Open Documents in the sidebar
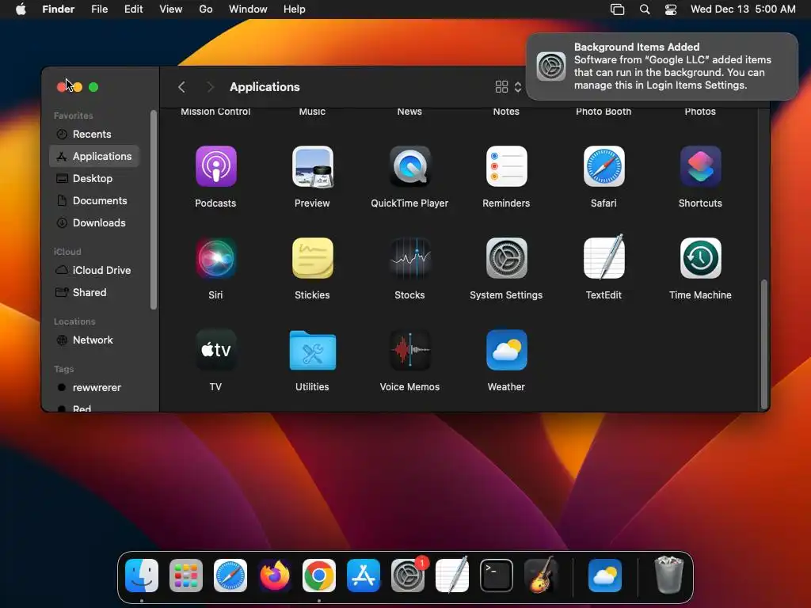 pyautogui.click(x=95, y=200)
